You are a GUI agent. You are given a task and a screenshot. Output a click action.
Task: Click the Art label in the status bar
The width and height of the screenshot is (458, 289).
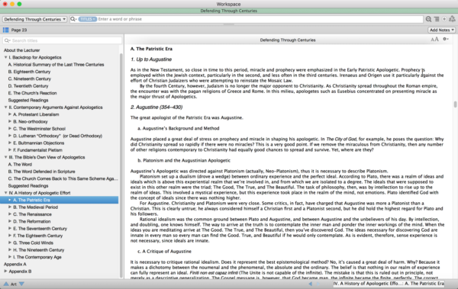(14, 284)
